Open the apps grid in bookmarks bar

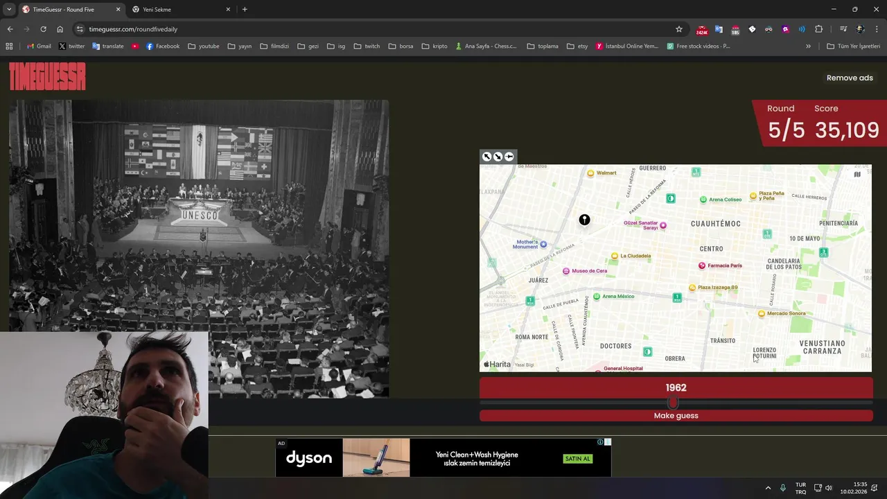pos(9,46)
